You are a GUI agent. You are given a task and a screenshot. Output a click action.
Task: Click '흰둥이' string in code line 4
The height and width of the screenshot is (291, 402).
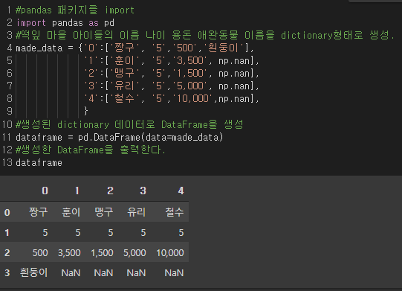(224, 48)
